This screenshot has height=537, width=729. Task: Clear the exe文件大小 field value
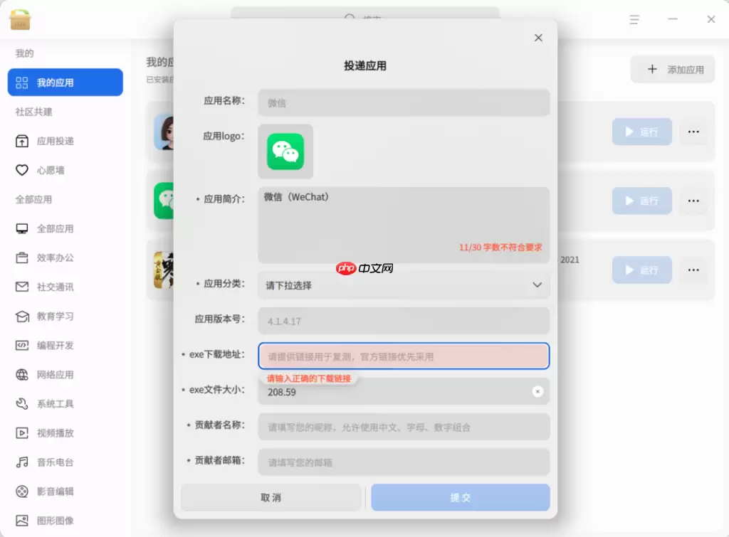coord(539,391)
